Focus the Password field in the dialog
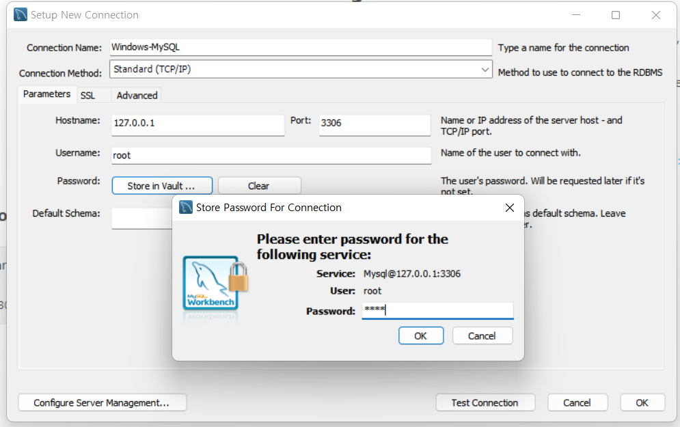This screenshot has width=680, height=427. [x=437, y=310]
